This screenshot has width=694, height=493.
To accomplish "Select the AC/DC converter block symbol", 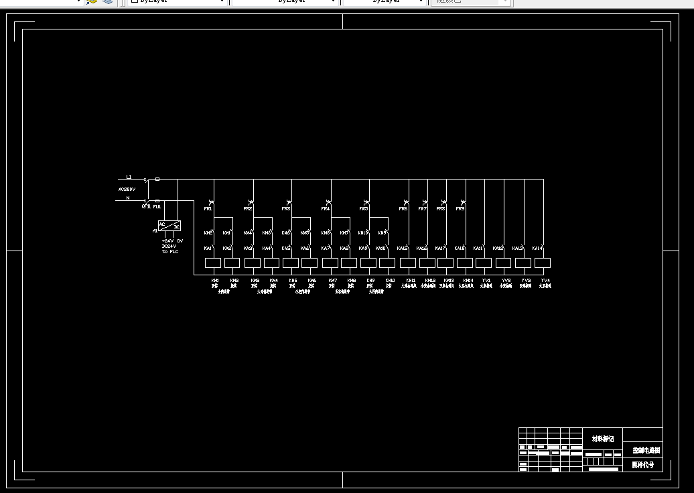I will (x=169, y=226).
